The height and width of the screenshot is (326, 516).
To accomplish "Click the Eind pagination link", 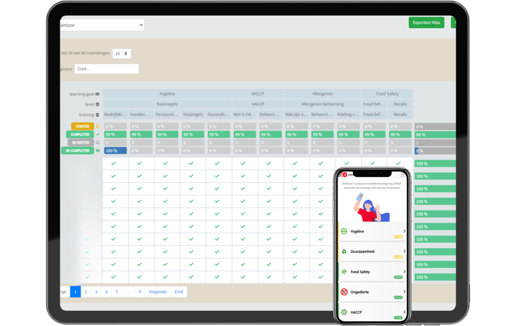I will tap(179, 292).
